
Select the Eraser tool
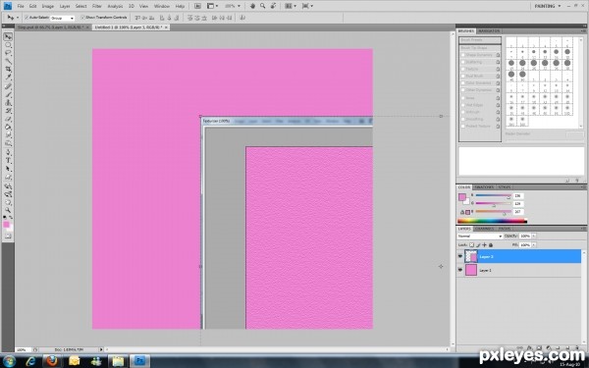[8, 120]
